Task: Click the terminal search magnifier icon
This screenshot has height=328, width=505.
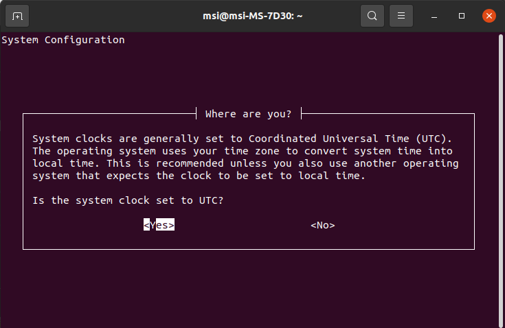Action: (x=372, y=16)
